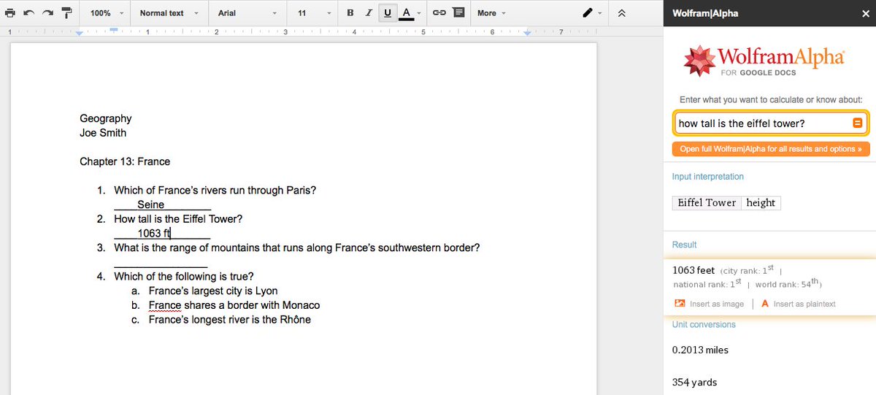The width and height of the screenshot is (876, 395).
Task: Click the Joe Smith name line
Action: click(x=103, y=133)
